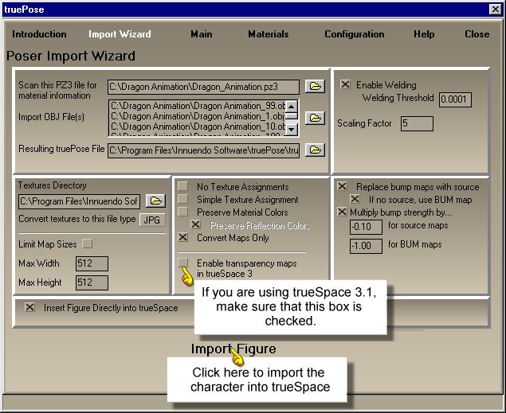The width and height of the screenshot is (506, 413).
Task: Click Import Figure to import character
Action: coord(233,349)
